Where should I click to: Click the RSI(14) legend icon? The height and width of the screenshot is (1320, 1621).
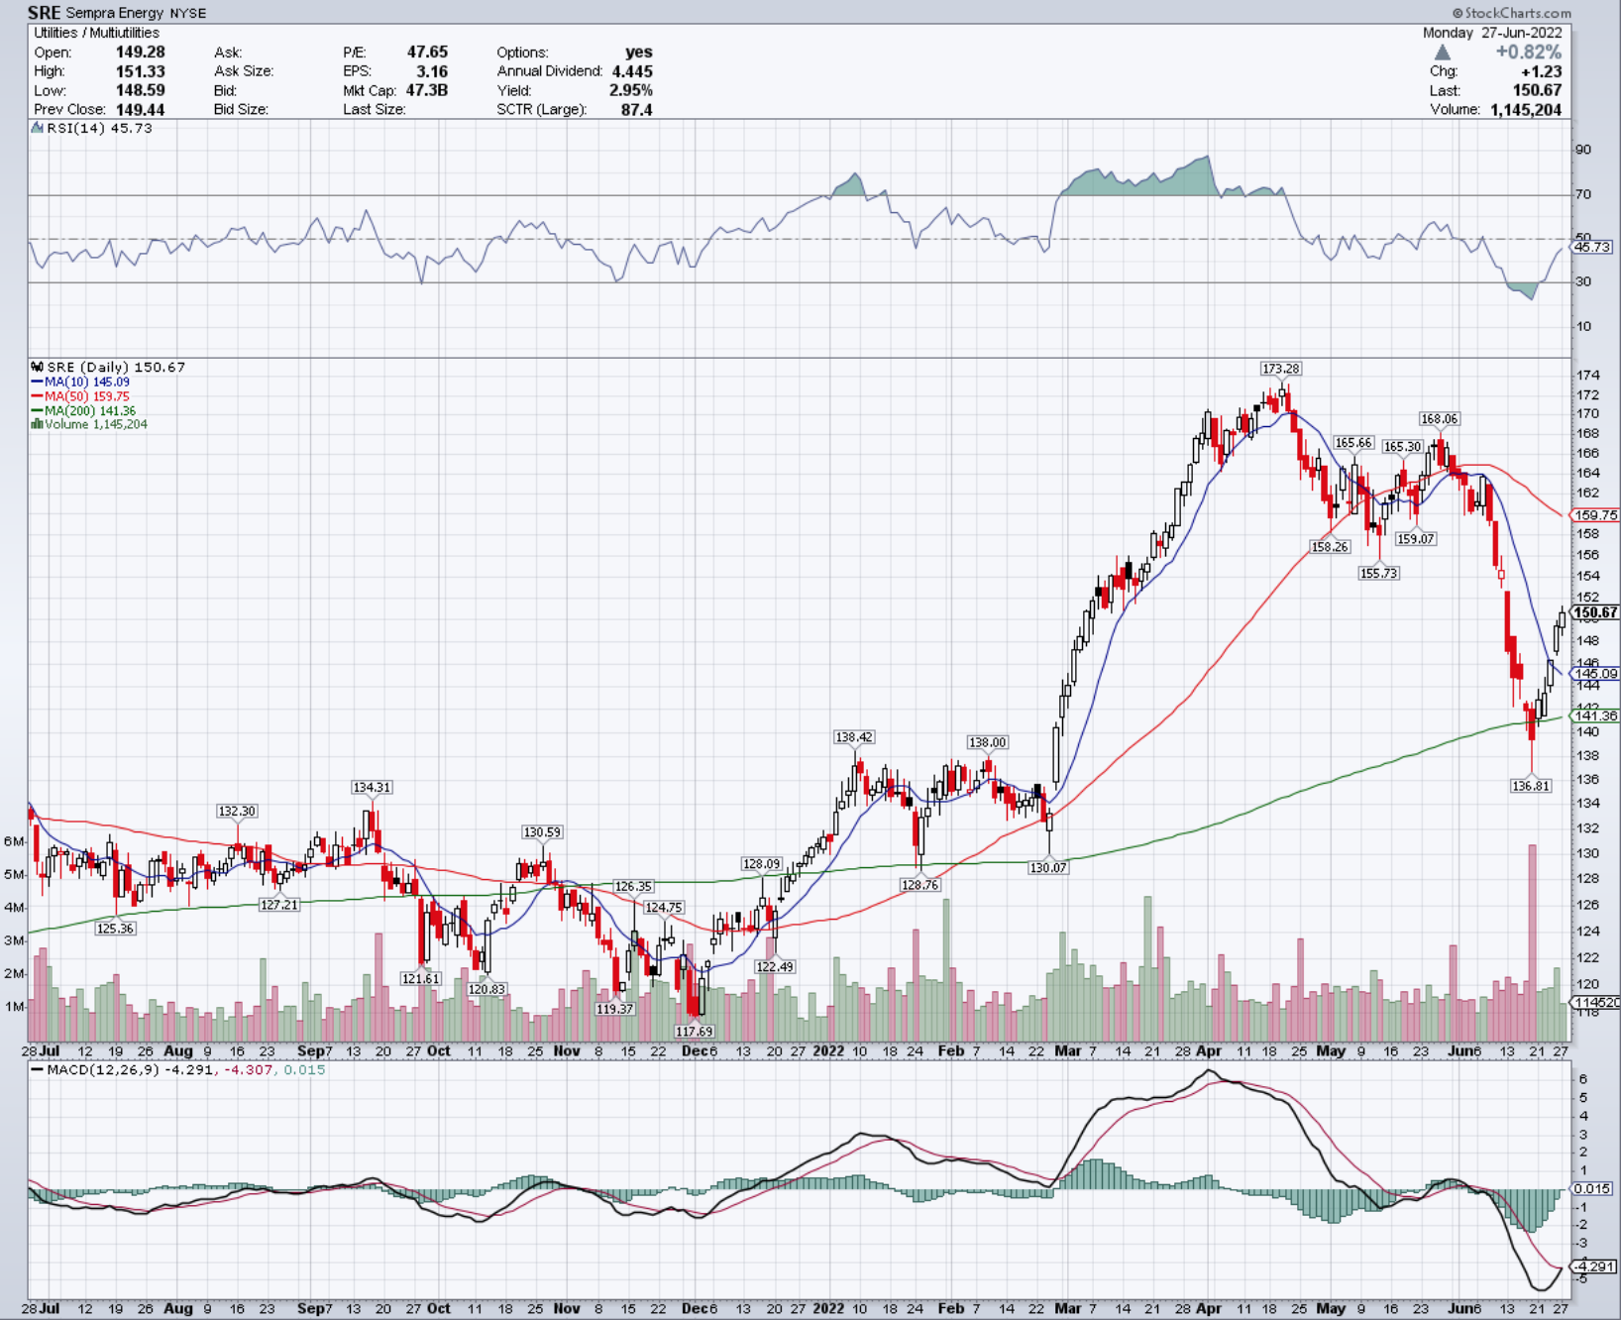click(x=38, y=128)
